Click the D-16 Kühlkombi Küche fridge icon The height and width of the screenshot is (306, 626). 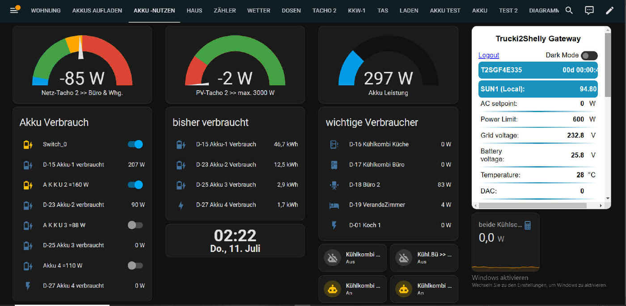tap(334, 144)
